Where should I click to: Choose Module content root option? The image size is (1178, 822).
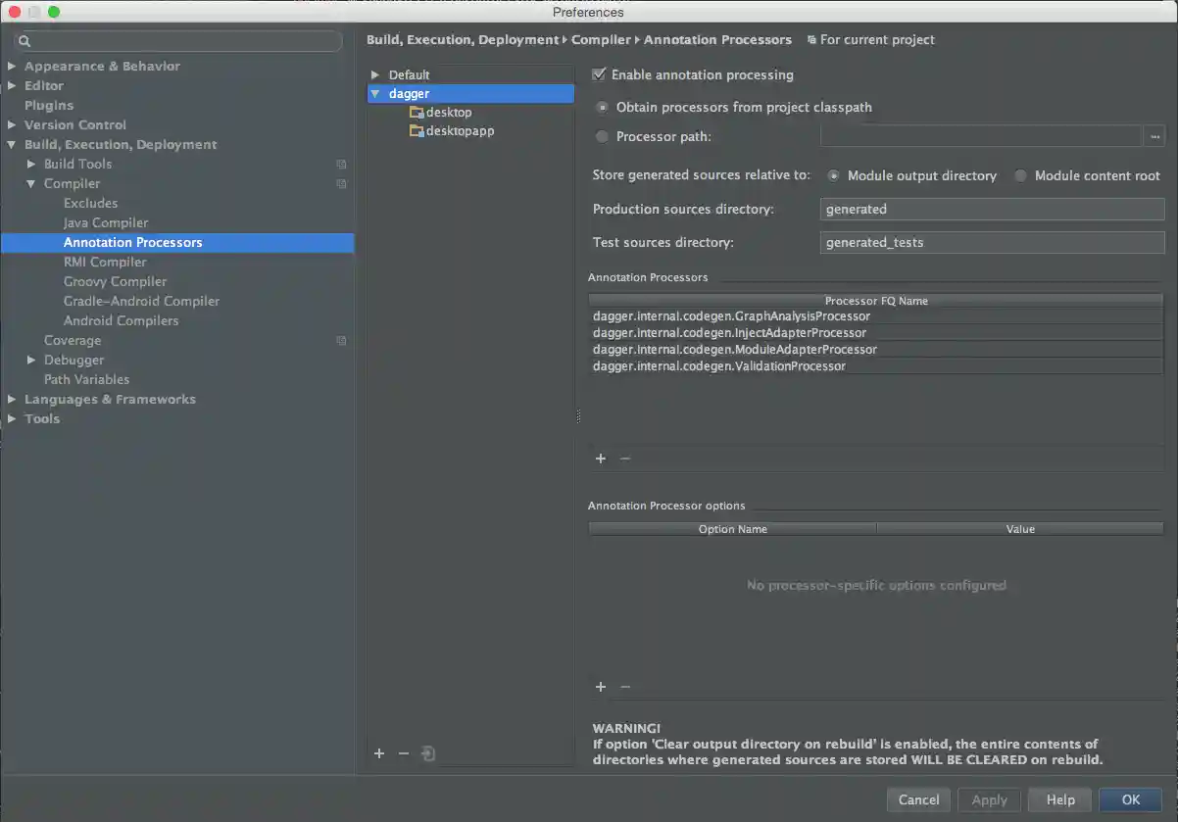[1020, 175]
